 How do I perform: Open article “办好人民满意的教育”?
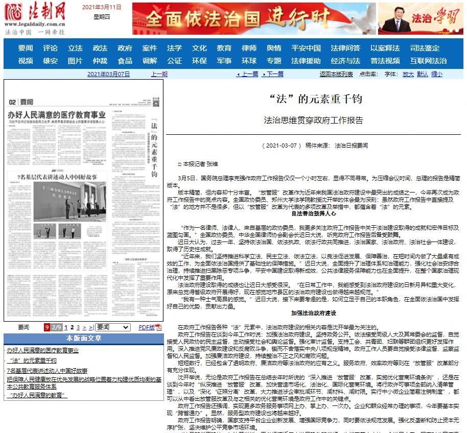click(x=37, y=395)
